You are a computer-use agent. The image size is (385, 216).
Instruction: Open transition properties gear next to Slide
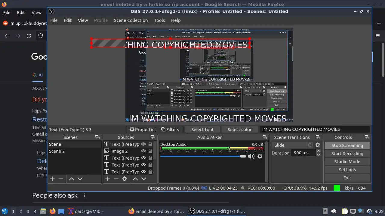pos(318,145)
